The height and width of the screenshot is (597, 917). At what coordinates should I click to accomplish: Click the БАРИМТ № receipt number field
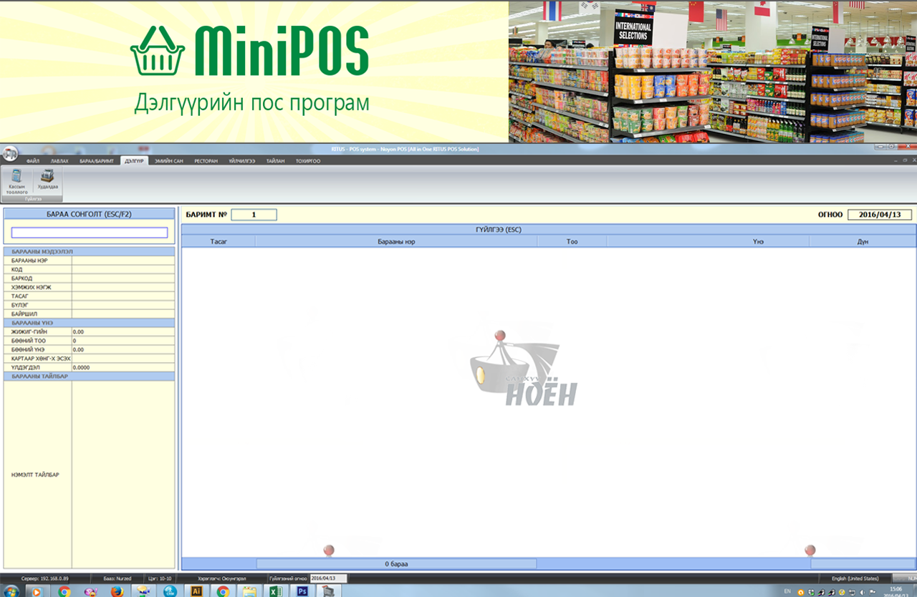click(254, 215)
